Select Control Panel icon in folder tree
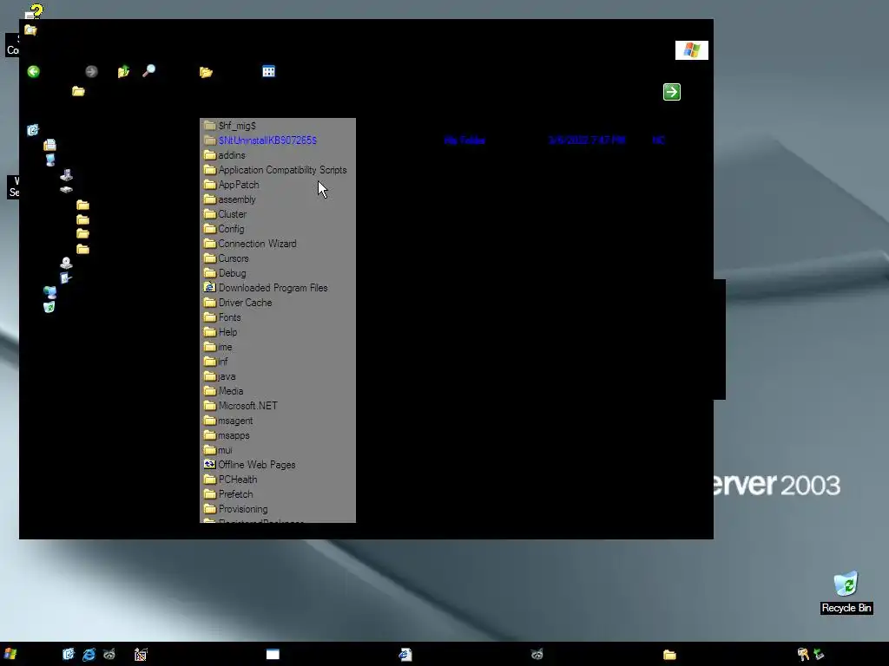This screenshot has width=889, height=666. [66, 277]
